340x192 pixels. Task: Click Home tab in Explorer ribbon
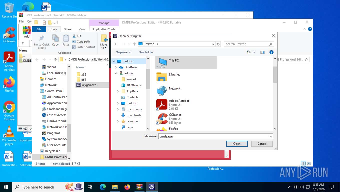[53, 29]
